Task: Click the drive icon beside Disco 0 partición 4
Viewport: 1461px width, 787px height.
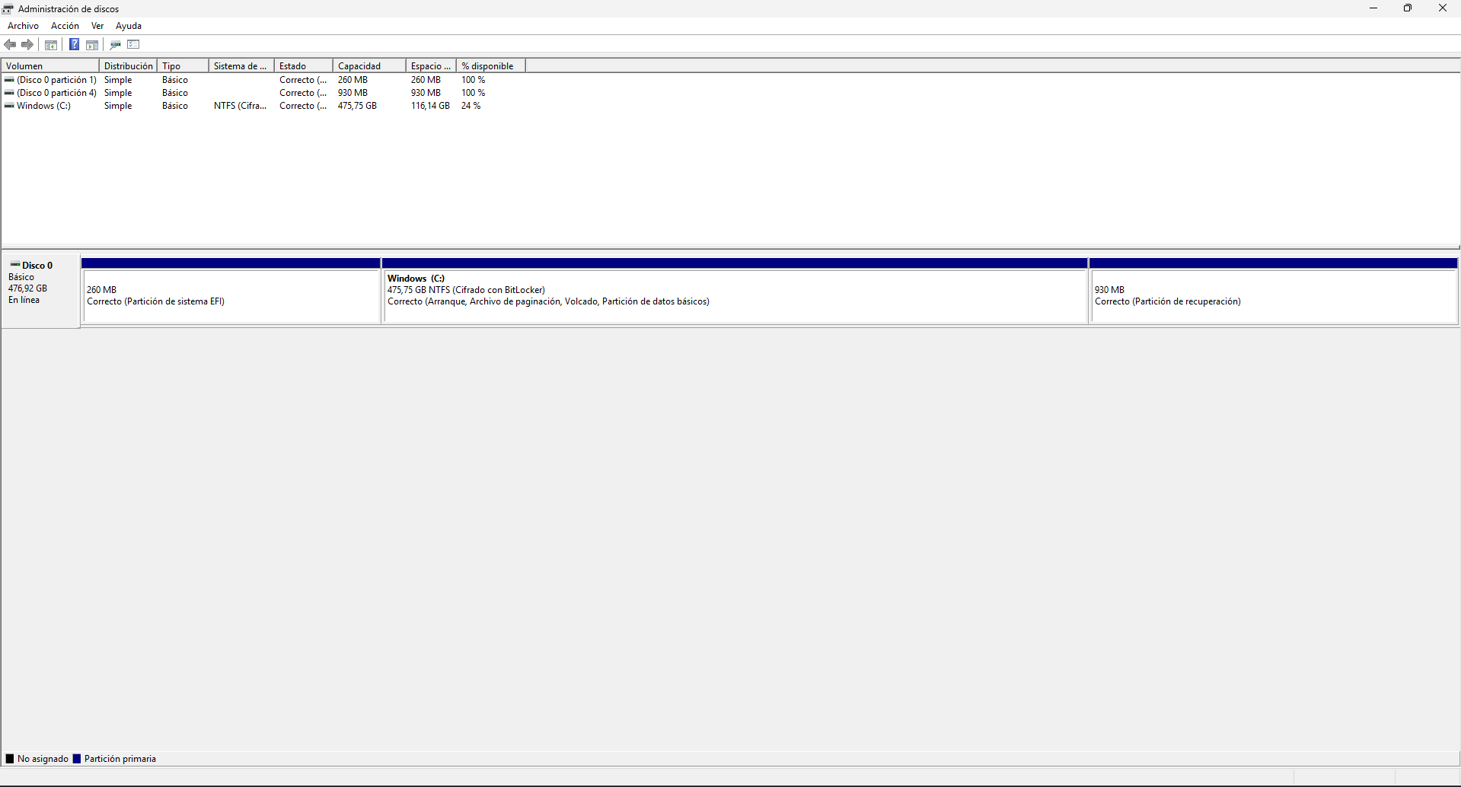Action: [9, 93]
